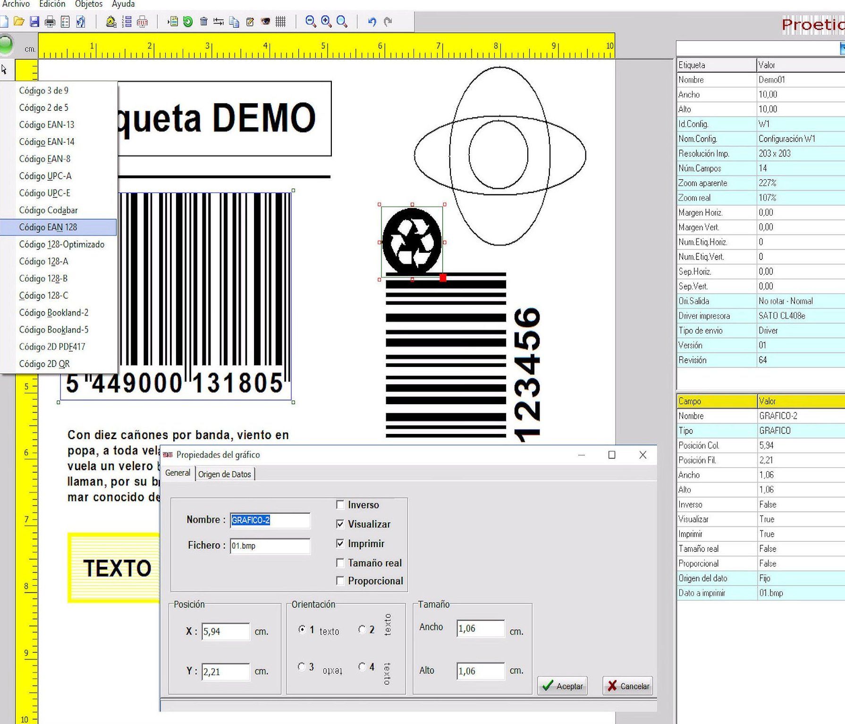
Task: Click the trash can delete icon
Action: 203,22
